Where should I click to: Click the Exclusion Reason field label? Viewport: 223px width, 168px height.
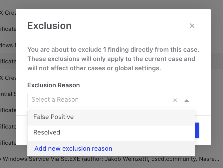[x=54, y=85]
